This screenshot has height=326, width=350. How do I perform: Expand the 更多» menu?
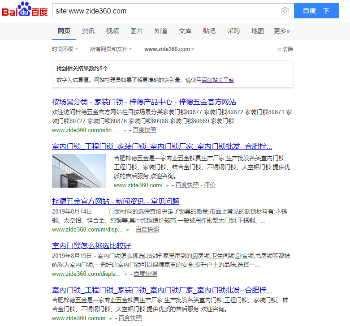[x=282, y=31]
